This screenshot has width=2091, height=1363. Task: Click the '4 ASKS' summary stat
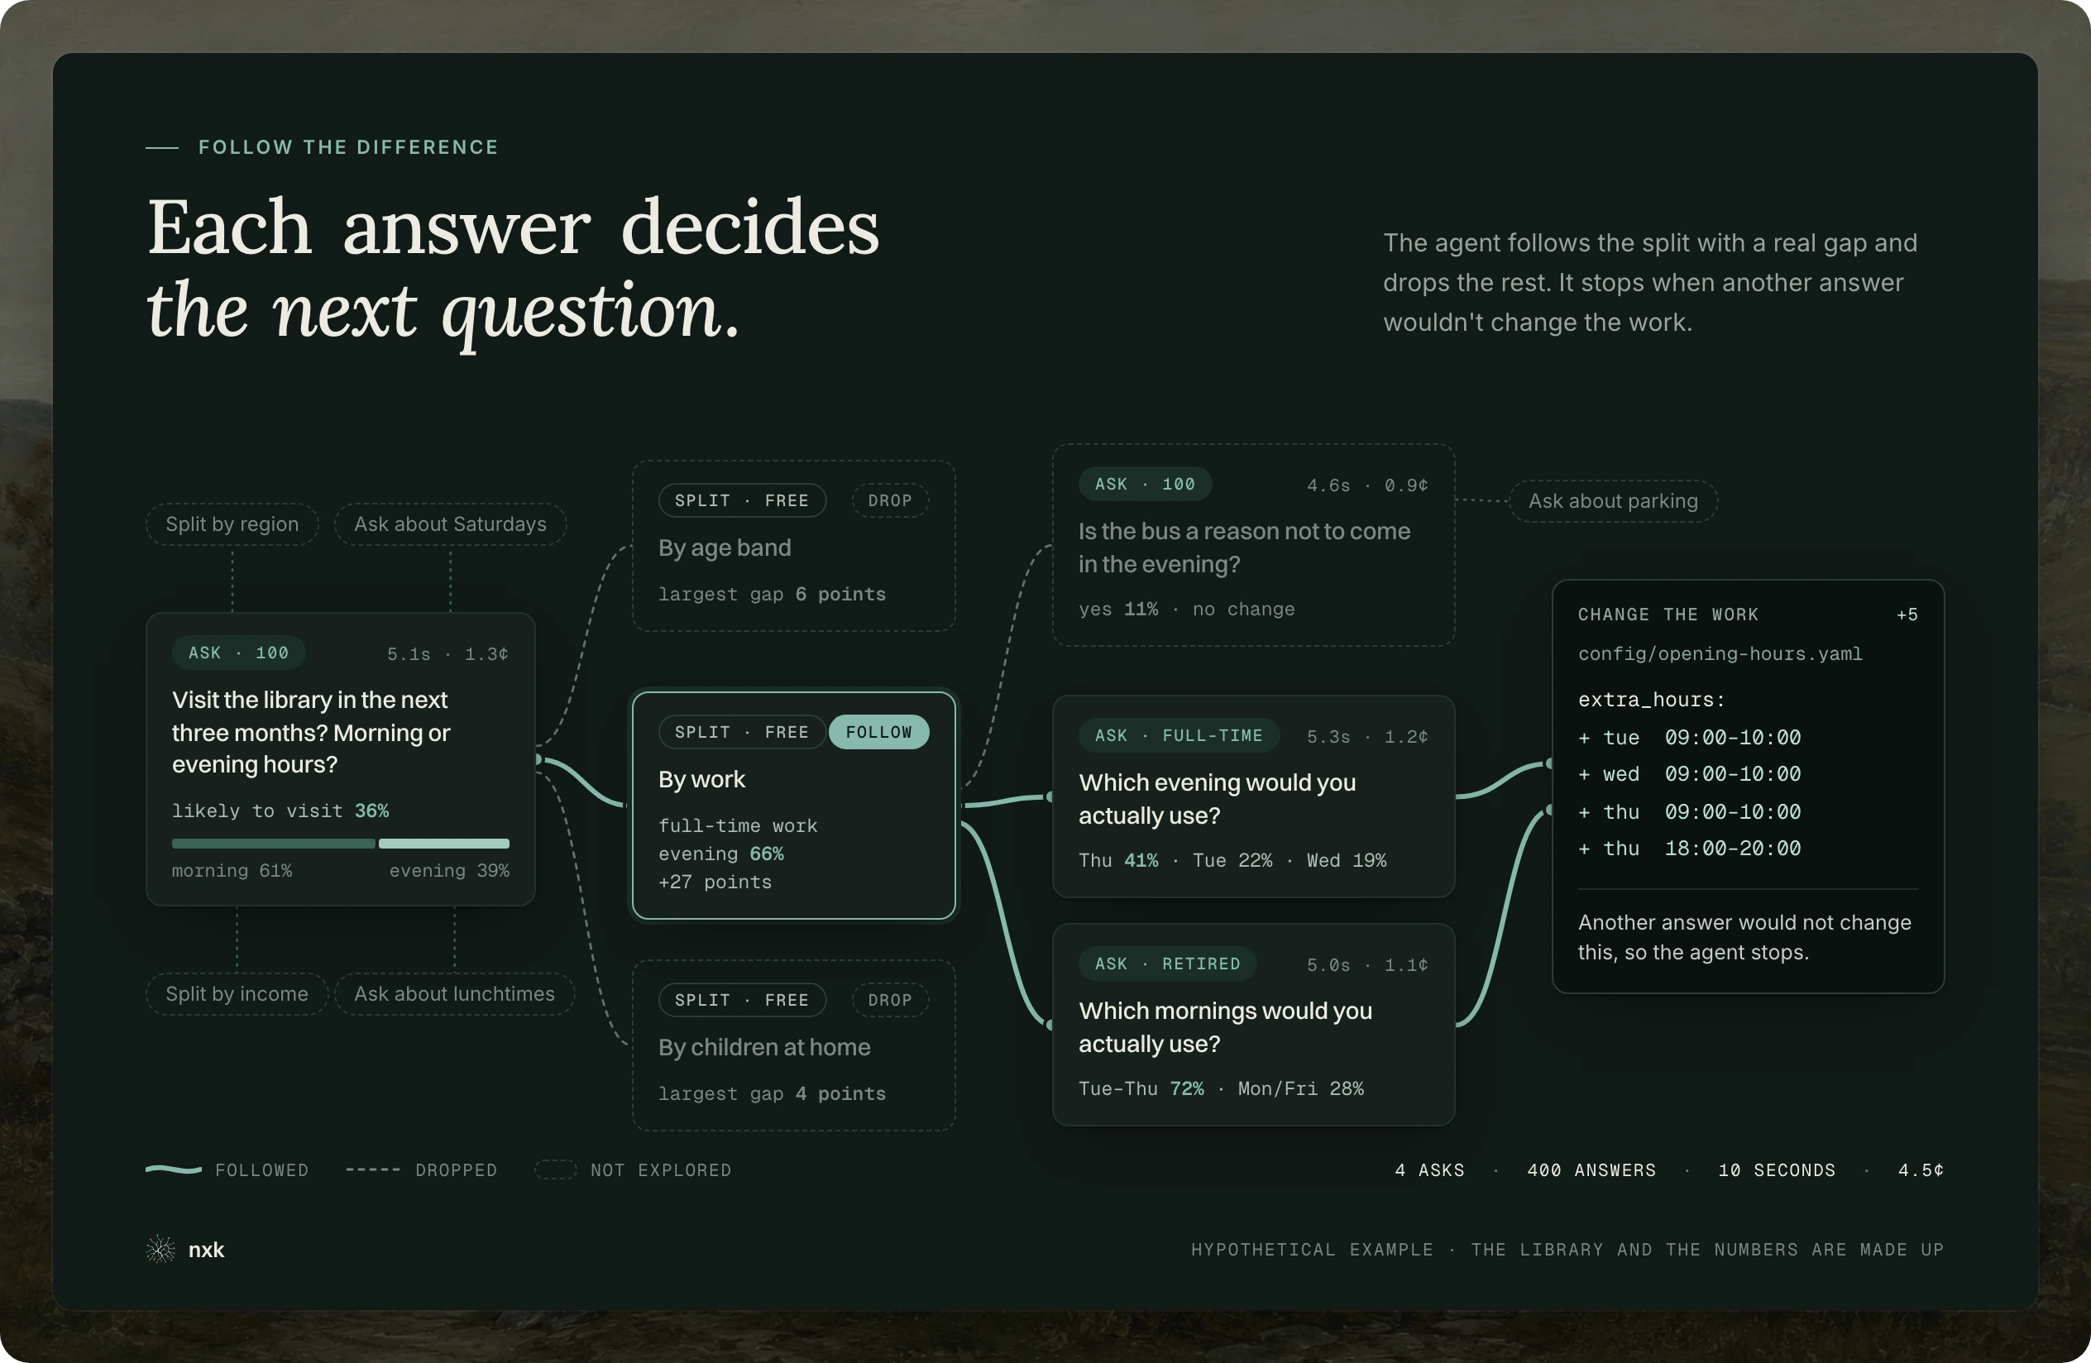(x=1429, y=1169)
